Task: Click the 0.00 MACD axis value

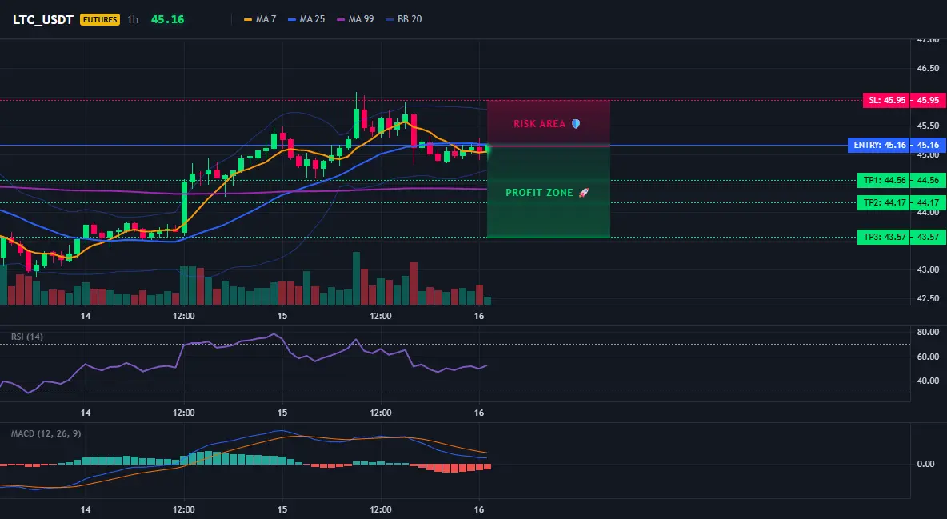Action: (x=926, y=464)
